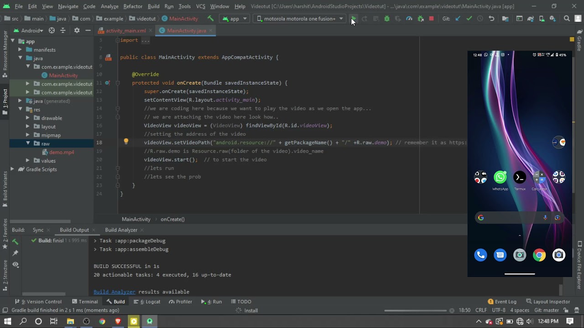The height and width of the screenshot is (328, 584).
Task: Switch to the Sync tab
Action: pos(38,230)
